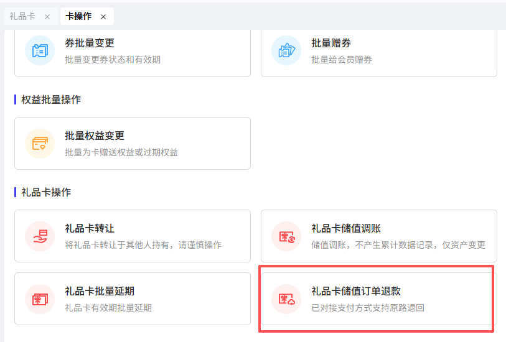Image resolution: width=506 pixels, height=342 pixels.
Task: Open 批量权益变更 card title
Action: [95, 136]
